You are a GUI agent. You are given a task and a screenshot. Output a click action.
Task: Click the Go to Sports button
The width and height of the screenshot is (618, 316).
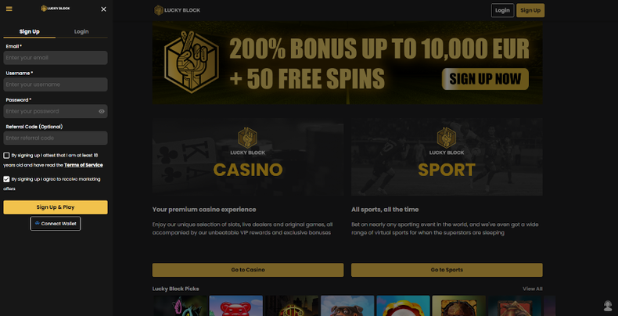coord(447,270)
